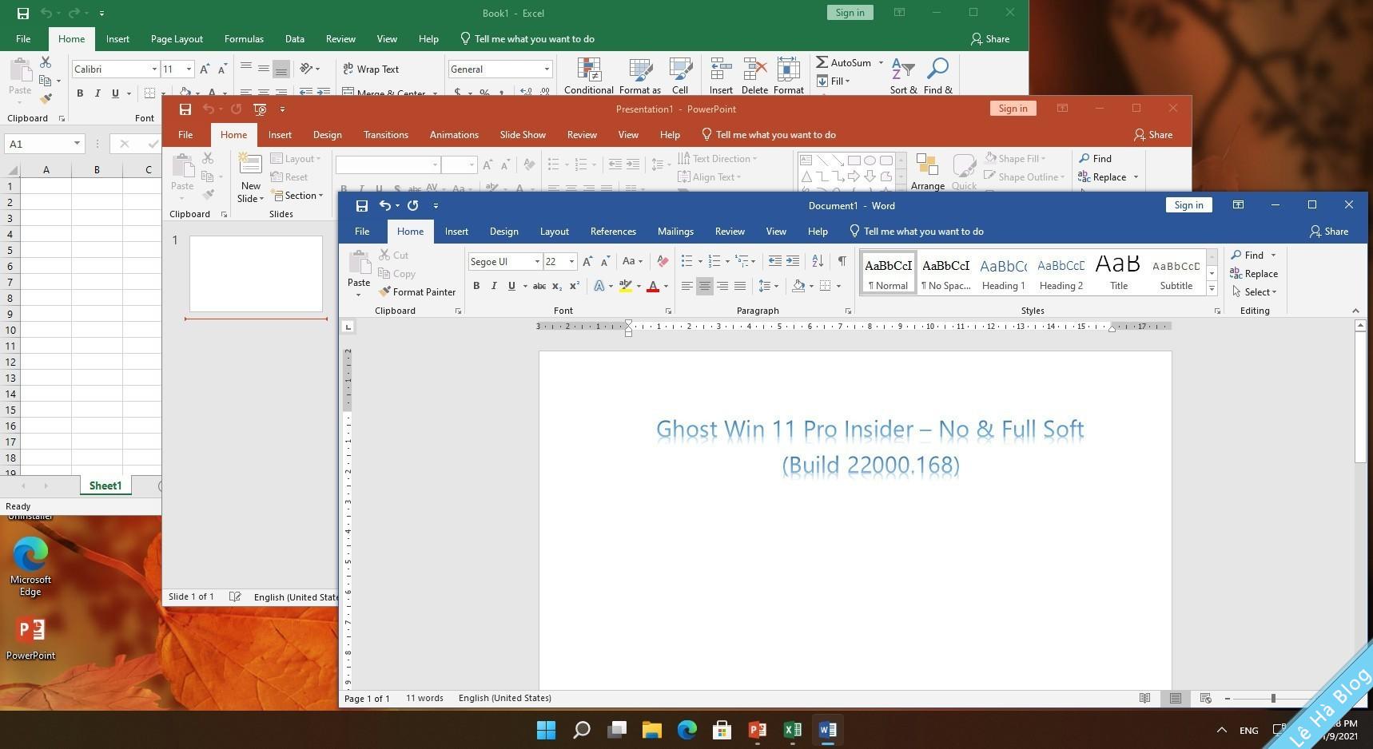
Task: Open Word font size dropdown arrow
Action: 571,262
